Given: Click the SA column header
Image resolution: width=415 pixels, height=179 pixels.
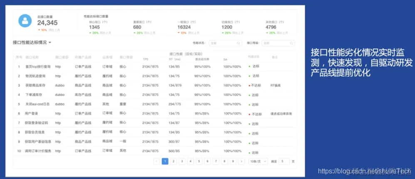Looking at the screenshot, I should click(x=225, y=60).
